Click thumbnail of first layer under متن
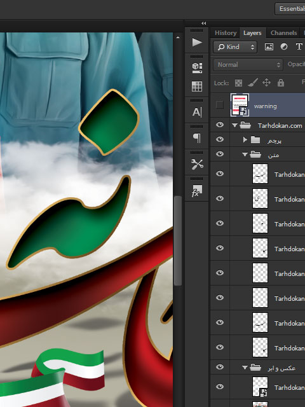The width and height of the screenshot is (305, 407). (x=260, y=174)
